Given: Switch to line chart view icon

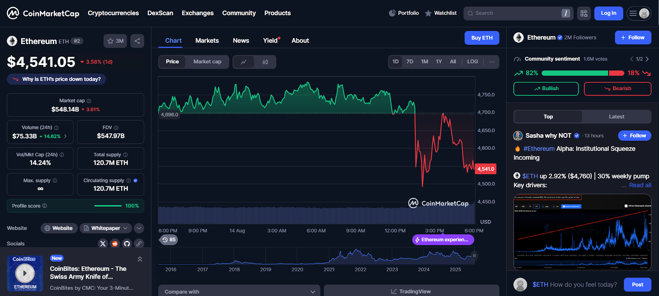Looking at the screenshot, I should (x=244, y=62).
